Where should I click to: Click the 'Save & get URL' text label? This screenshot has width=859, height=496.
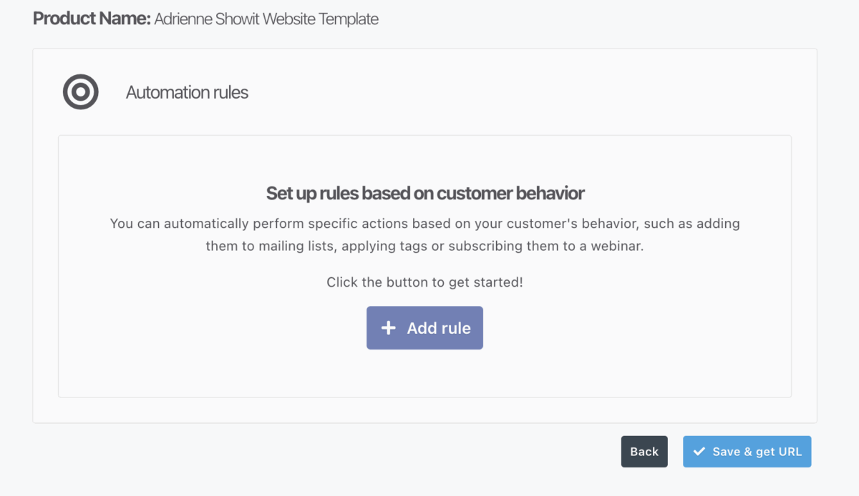(x=757, y=452)
